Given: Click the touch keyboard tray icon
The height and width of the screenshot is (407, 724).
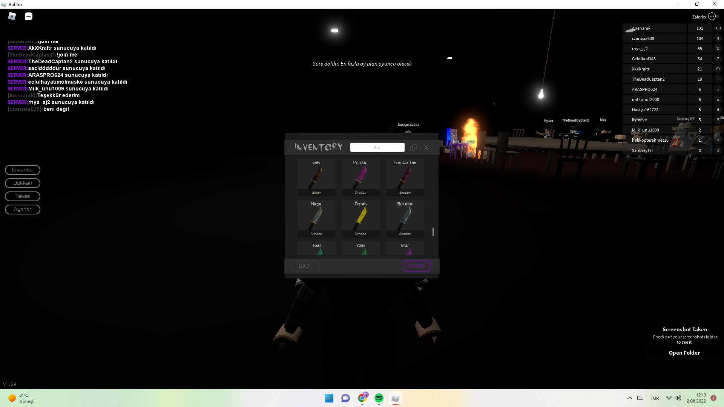Looking at the screenshot, I should pyautogui.click(x=640, y=398).
